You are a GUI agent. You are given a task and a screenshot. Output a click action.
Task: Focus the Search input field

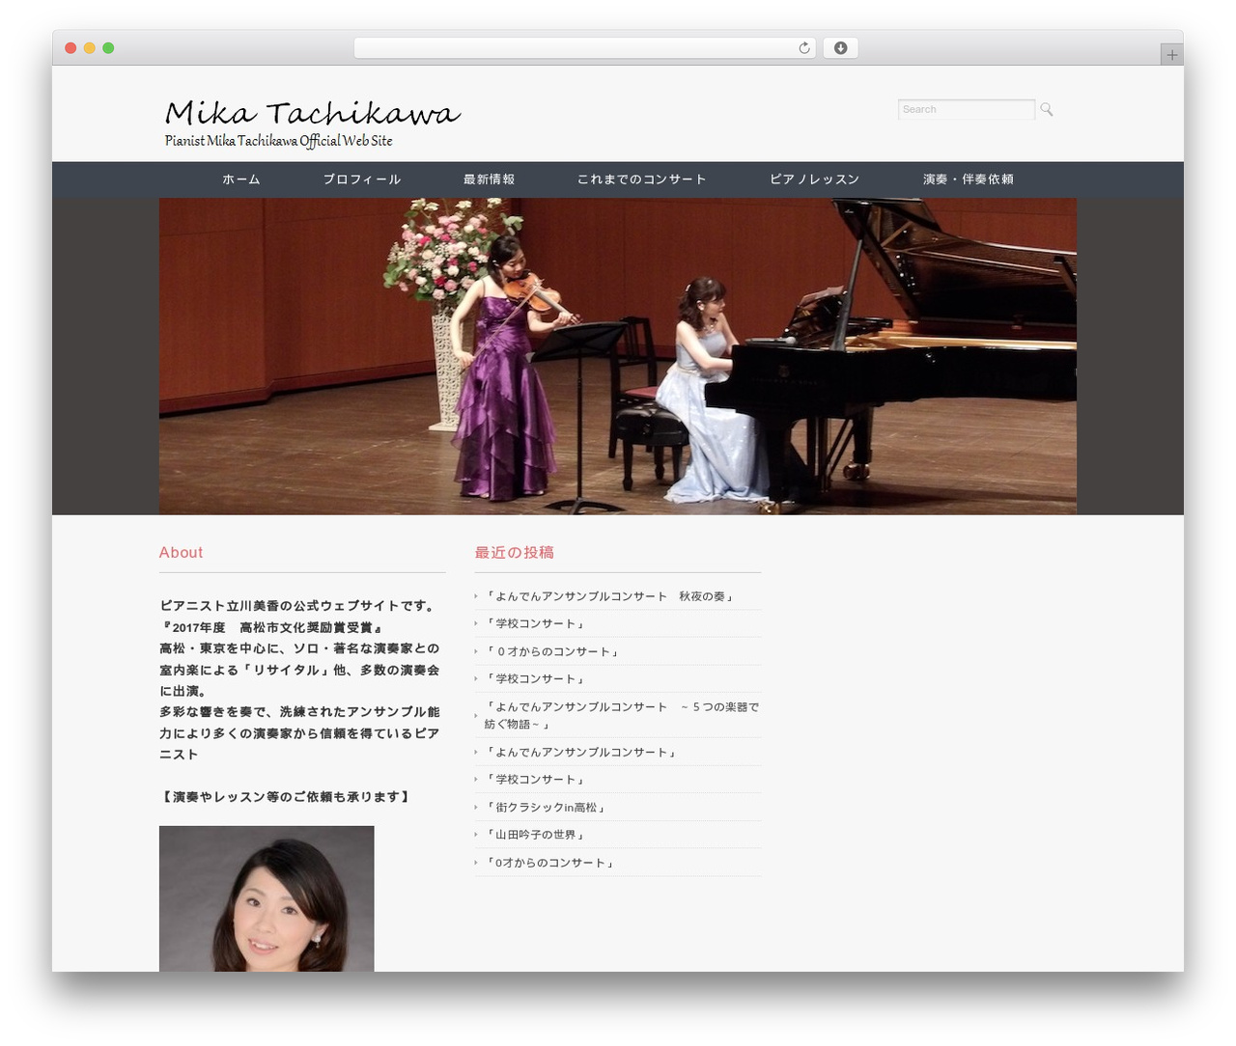click(x=966, y=109)
